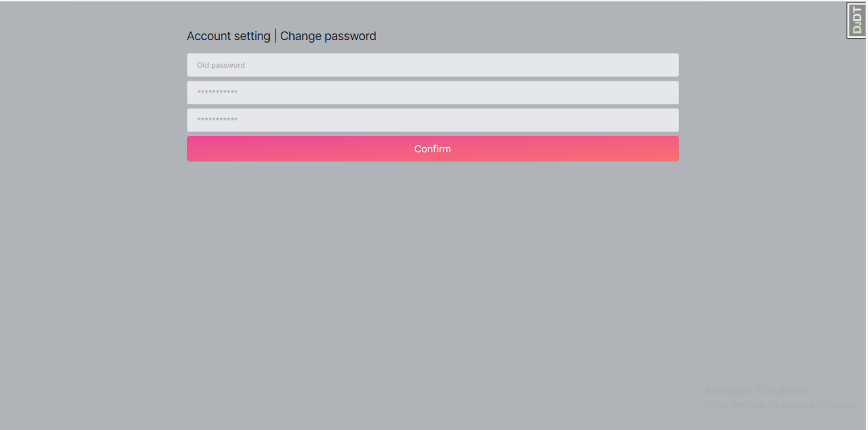Viewport: 868px width, 430px height.
Task: Click the Account setting heading link
Action: [x=228, y=35]
